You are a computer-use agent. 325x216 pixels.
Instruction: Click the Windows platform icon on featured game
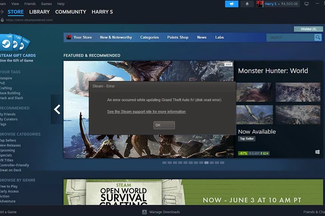coord(317,152)
